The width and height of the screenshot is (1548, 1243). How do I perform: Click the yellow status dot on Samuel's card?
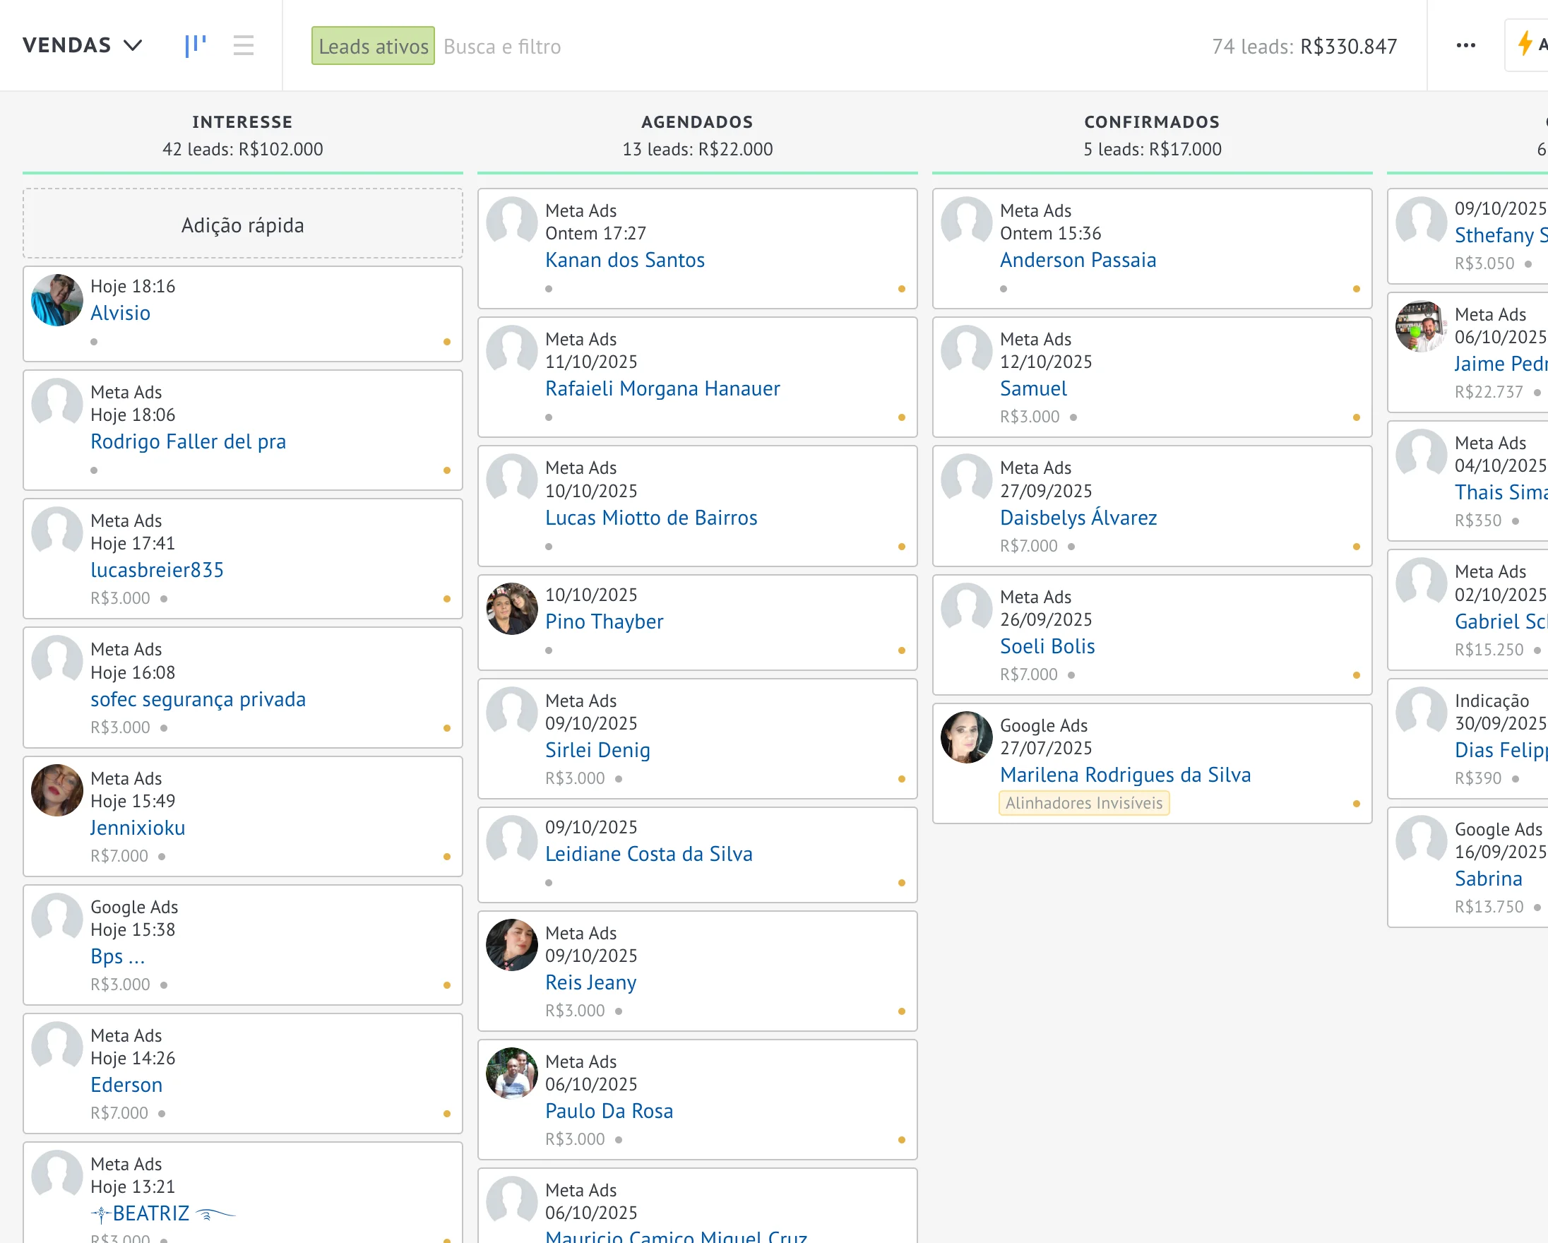(1356, 417)
